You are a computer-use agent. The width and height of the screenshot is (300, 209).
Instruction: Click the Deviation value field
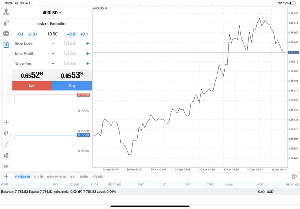(x=70, y=64)
